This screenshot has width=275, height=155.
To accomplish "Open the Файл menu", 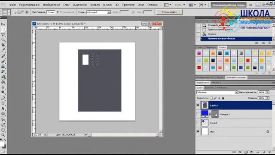I will (x=12, y=5).
